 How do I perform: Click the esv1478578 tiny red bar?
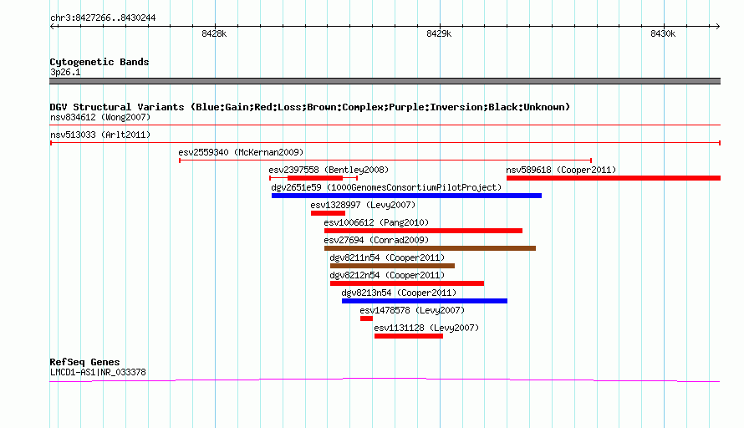366,318
